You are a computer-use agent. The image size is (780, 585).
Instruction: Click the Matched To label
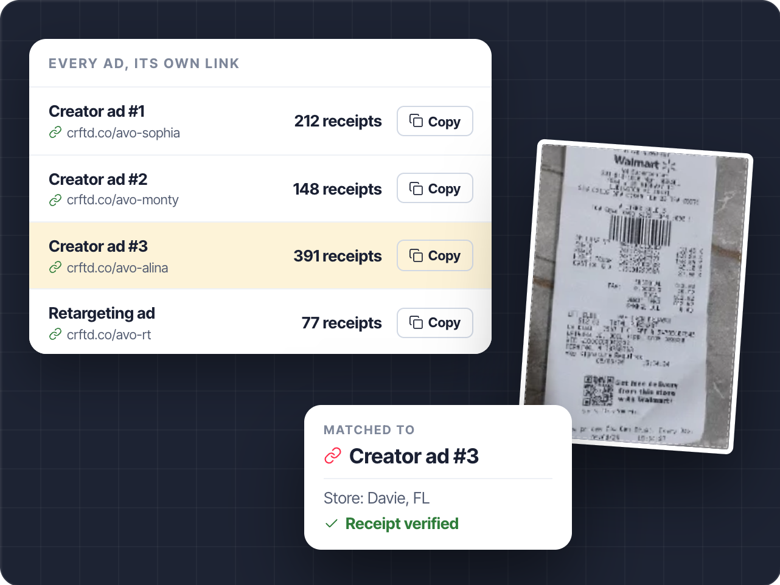pos(369,430)
